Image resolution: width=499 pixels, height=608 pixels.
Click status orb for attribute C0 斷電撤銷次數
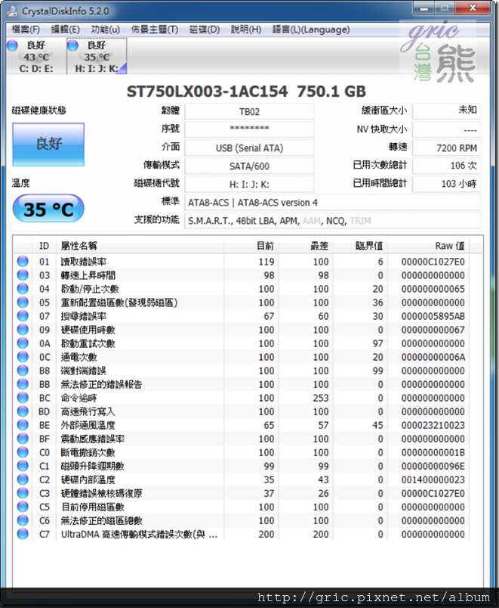coord(23,452)
